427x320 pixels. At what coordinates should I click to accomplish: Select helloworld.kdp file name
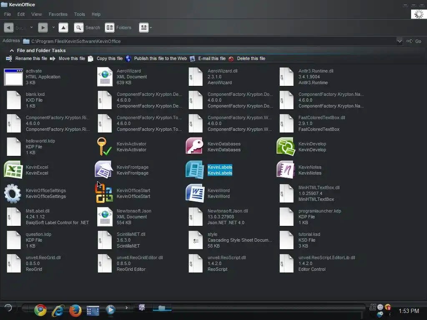click(x=40, y=141)
